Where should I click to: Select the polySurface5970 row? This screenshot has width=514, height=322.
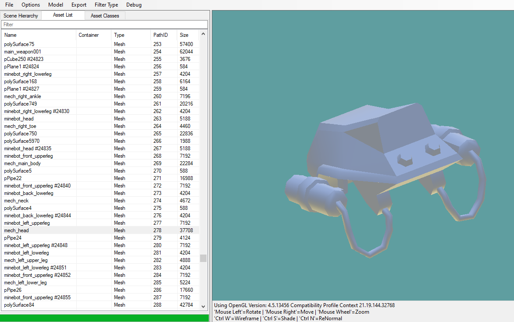pos(100,141)
